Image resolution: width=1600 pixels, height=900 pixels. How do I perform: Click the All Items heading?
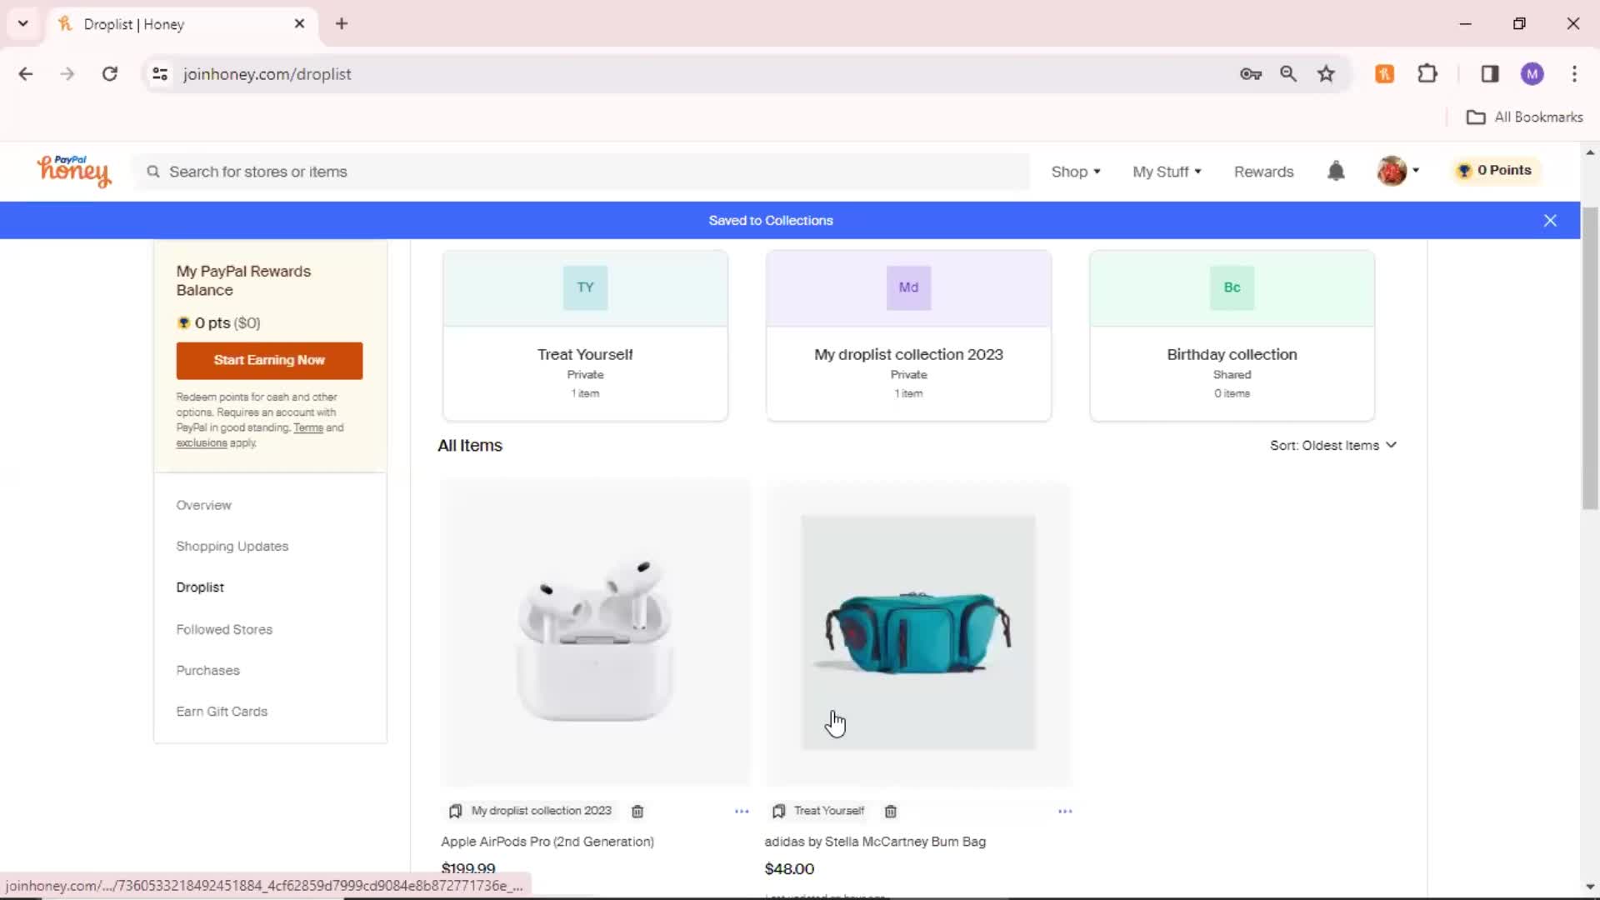tap(470, 446)
